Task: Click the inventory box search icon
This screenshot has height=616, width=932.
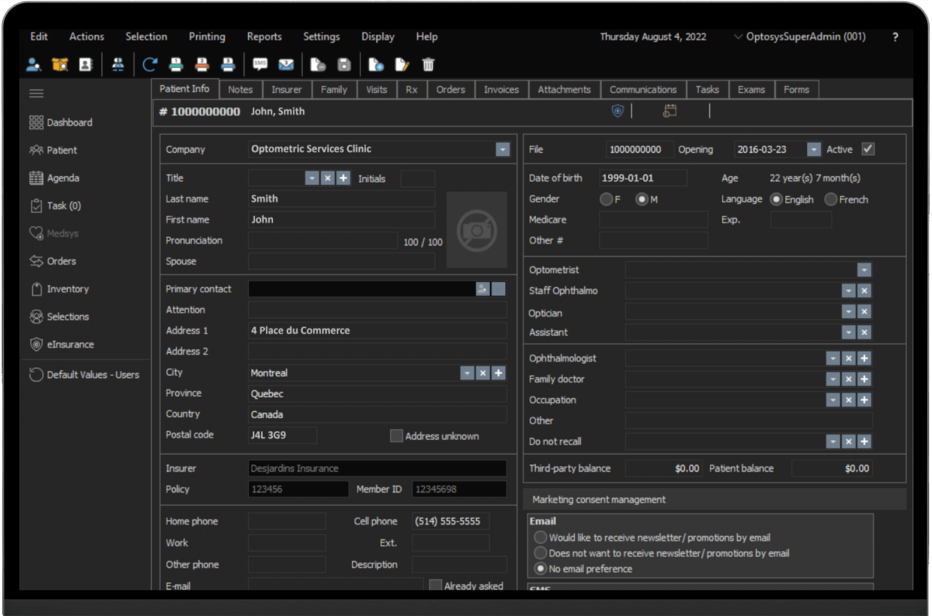Action: click(60, 65)
